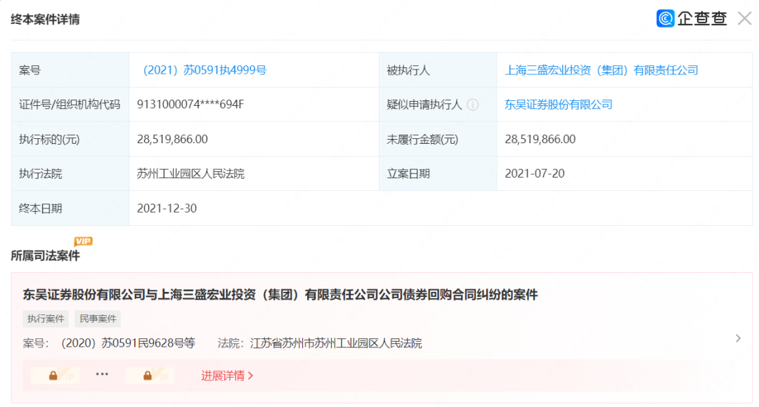
Task: Click the second locked VIP icon
Action: 150,375
